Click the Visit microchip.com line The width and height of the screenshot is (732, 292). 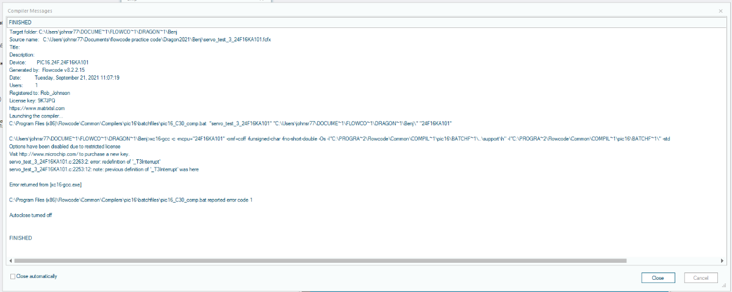pyautogui.click(x=70, y=154)
